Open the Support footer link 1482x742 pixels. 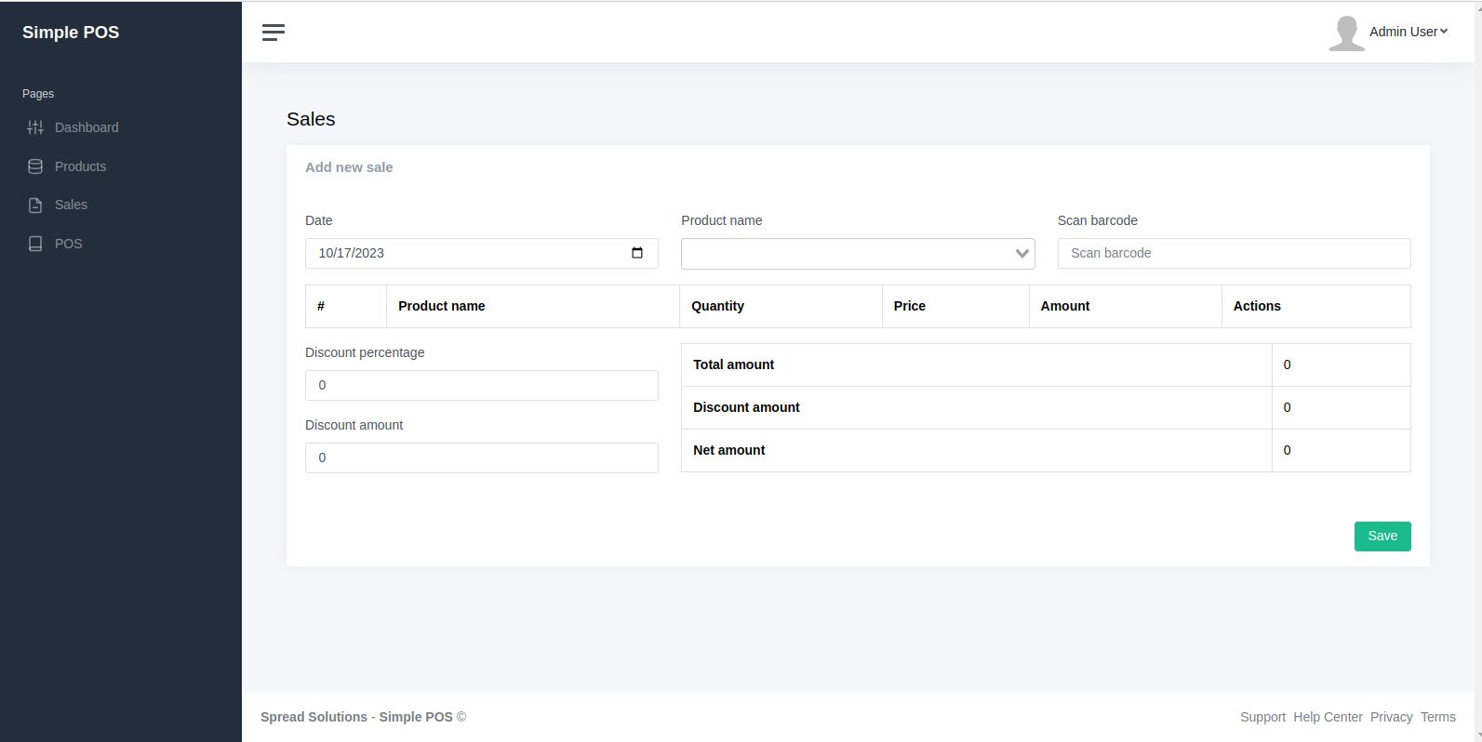(x=1262, y=717)
